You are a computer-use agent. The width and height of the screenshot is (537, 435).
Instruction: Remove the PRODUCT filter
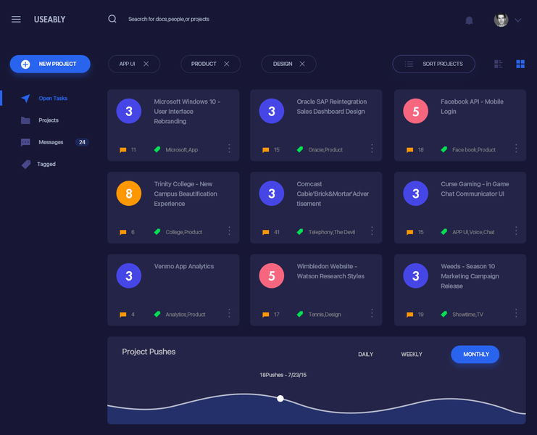(x=226, y=64)
